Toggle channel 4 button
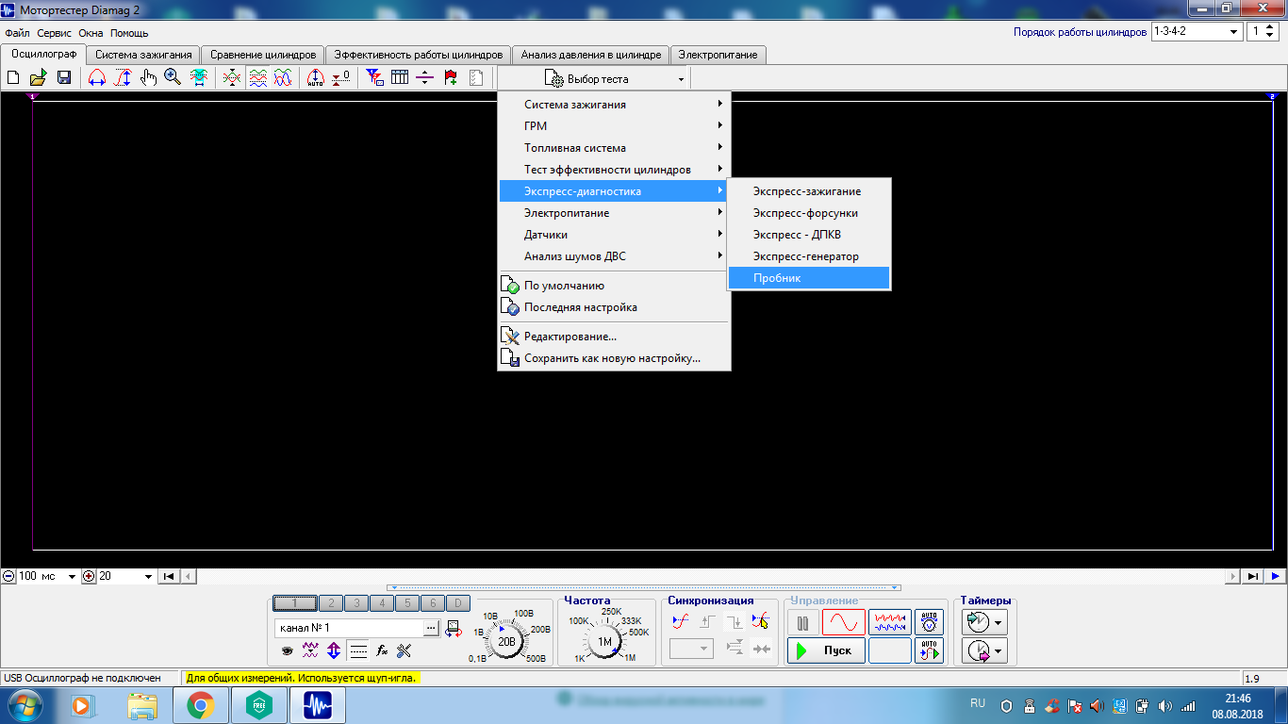This screenshot has height=724, width=1288. [382, 603]
